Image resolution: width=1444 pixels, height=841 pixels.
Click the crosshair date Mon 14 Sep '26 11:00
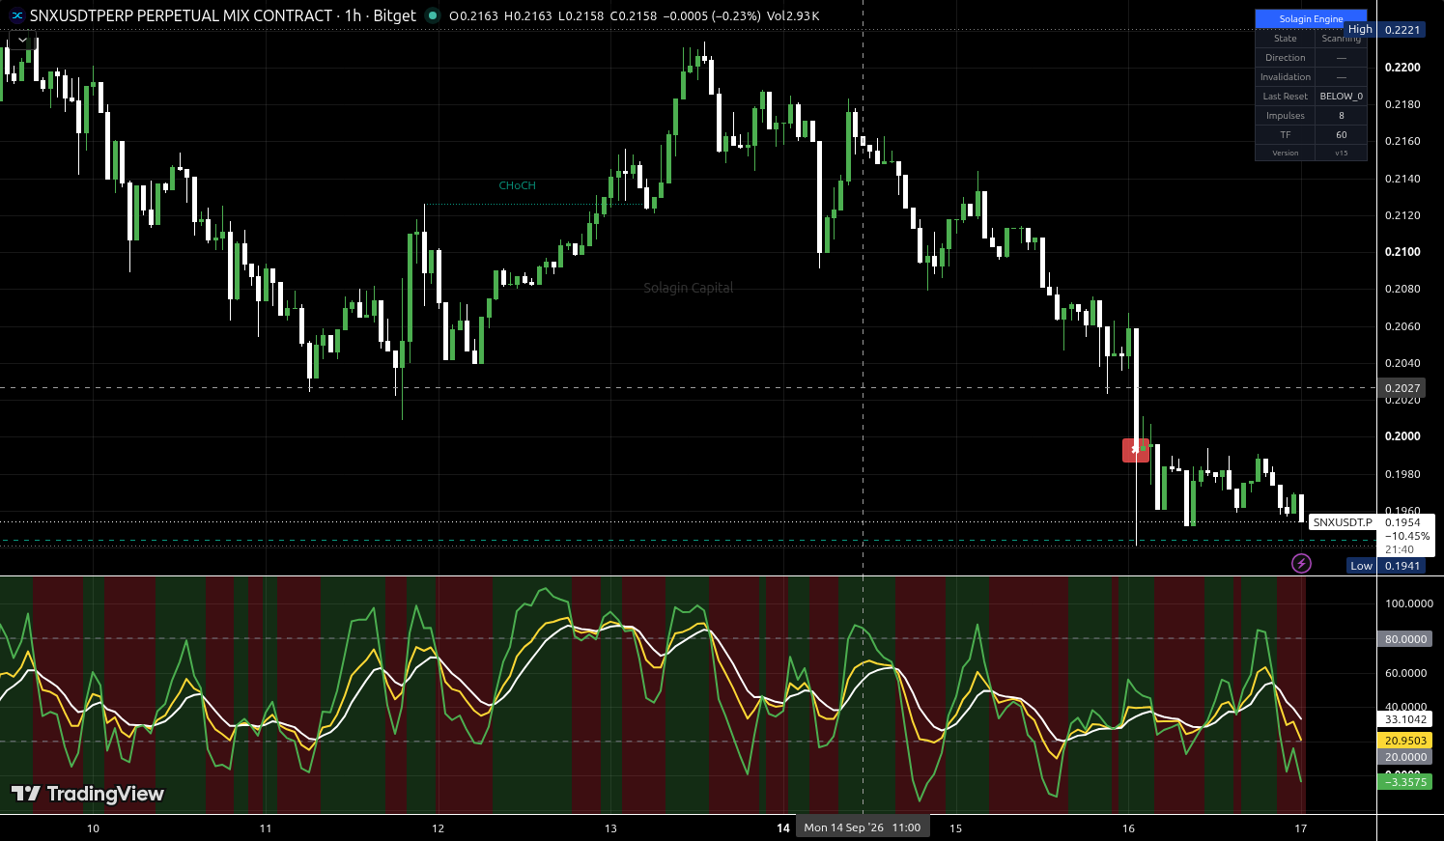click(862, 827)
